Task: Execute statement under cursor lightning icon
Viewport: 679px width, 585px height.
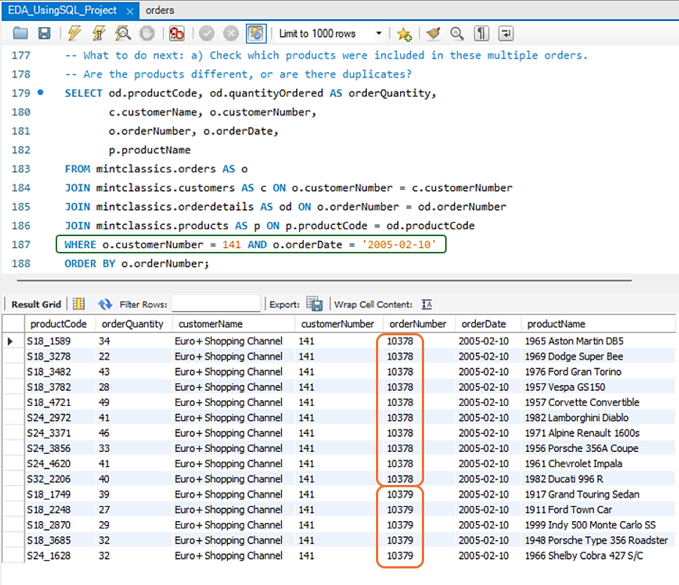Action: 99,33
